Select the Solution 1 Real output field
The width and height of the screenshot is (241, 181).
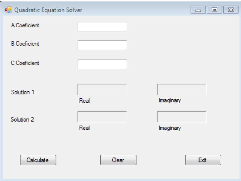tap(102, 89)
